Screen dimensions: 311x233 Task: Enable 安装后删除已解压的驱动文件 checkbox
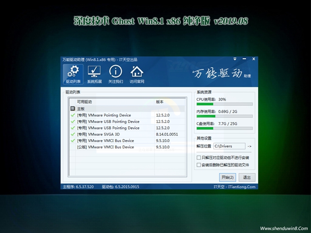(x=199, y=165)
